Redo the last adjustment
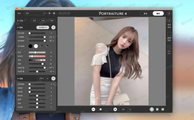 64,13
